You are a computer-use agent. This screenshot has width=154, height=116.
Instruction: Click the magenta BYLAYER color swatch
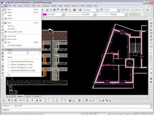tap(45, 15)
